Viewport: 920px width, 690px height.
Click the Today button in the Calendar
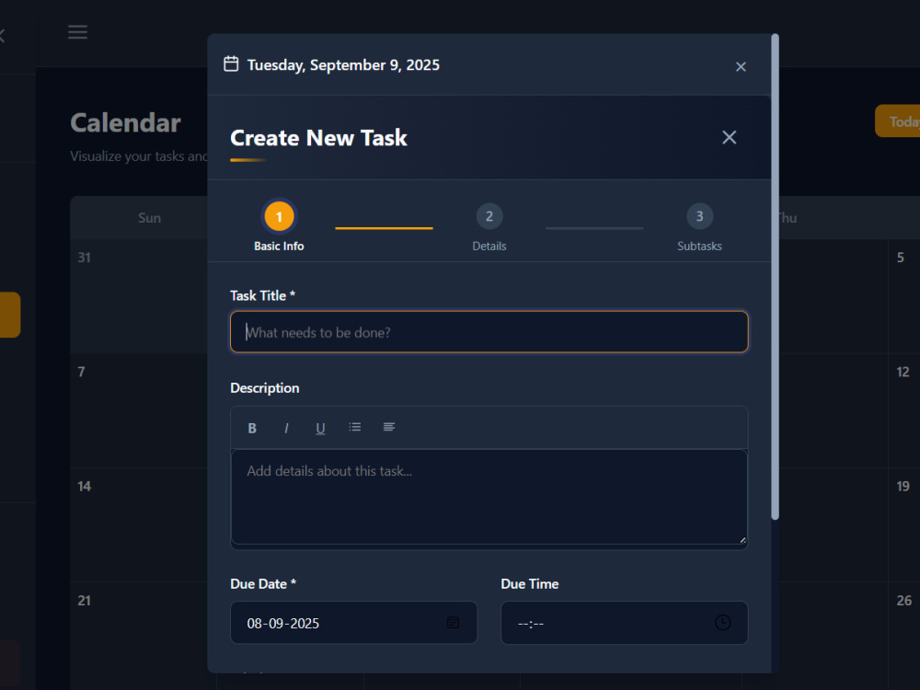[898, 121]
